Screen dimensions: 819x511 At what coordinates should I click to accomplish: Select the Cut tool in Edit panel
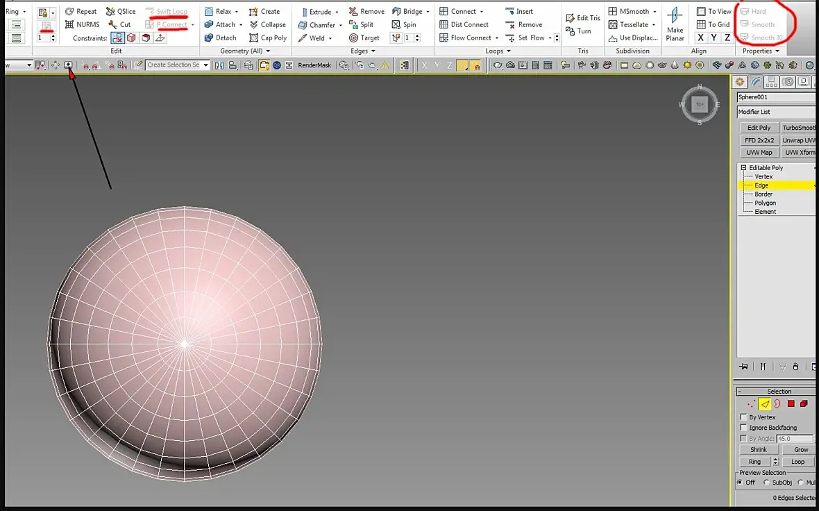pyautogui.click(x=119, y=24)
